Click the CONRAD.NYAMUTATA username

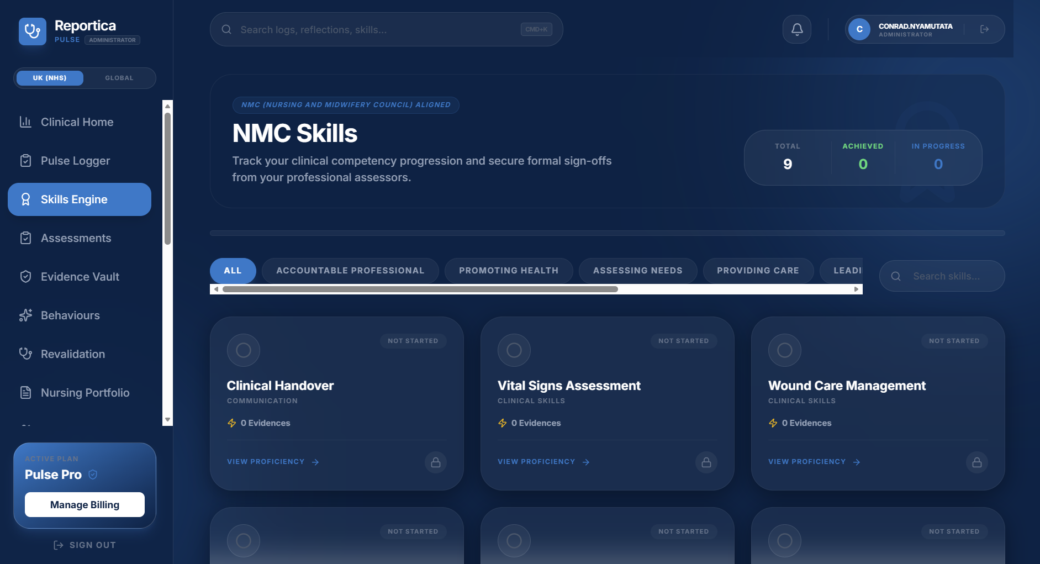915,26
